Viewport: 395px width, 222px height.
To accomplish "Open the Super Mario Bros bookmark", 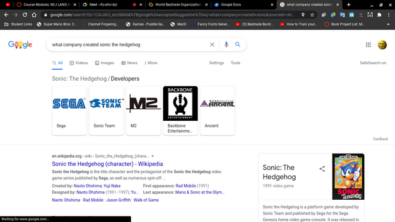I will pyautogui.click(x=57, y=24).
